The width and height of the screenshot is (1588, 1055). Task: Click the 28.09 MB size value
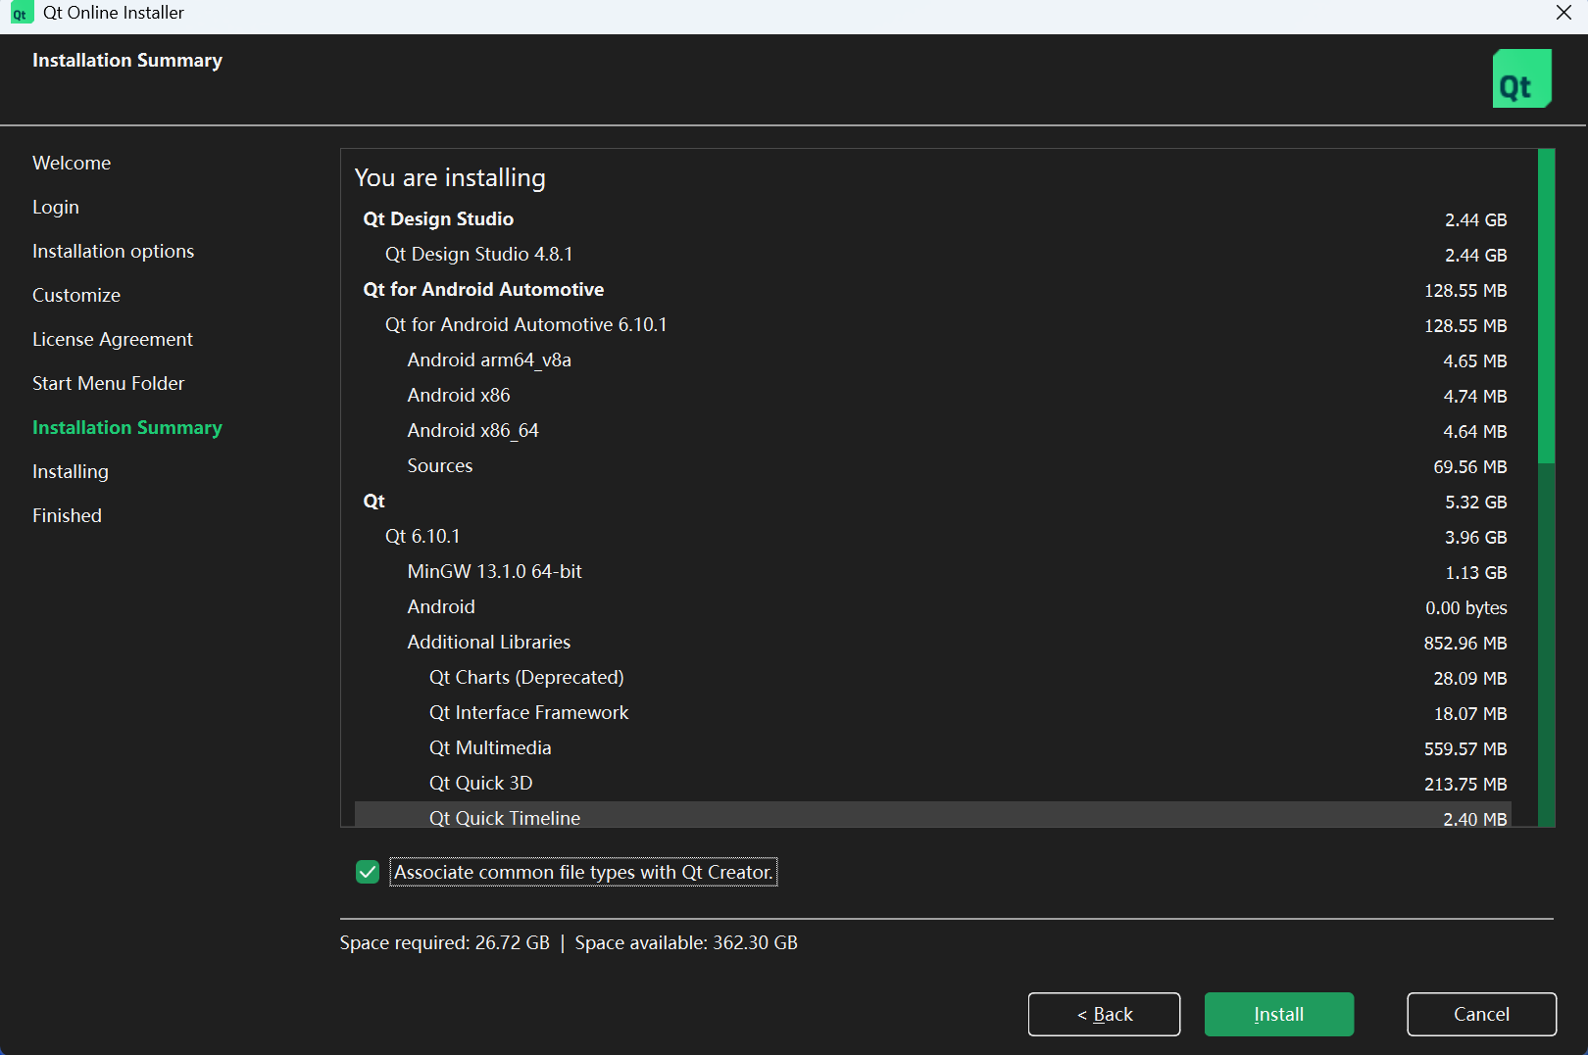[x=1470, y=679]
